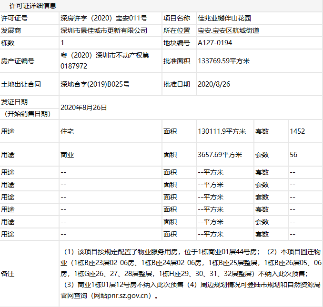Select residential unit count 1452
The height and width of the screenshot is (307, 323).
coord(297,131)
